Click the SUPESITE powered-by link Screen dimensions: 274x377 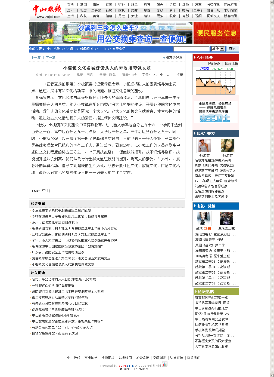pyautogui.click(x=126, y=366)
